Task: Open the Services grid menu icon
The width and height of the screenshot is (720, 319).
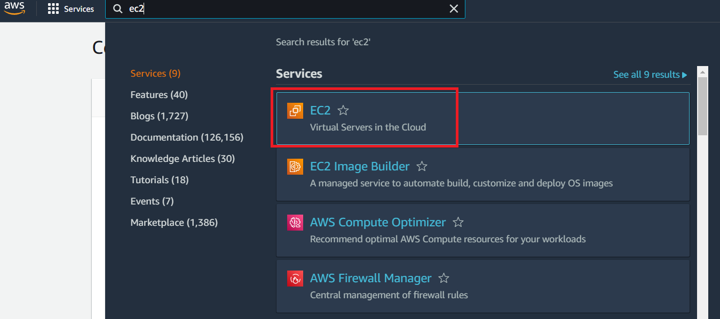Action: [52, 9]
